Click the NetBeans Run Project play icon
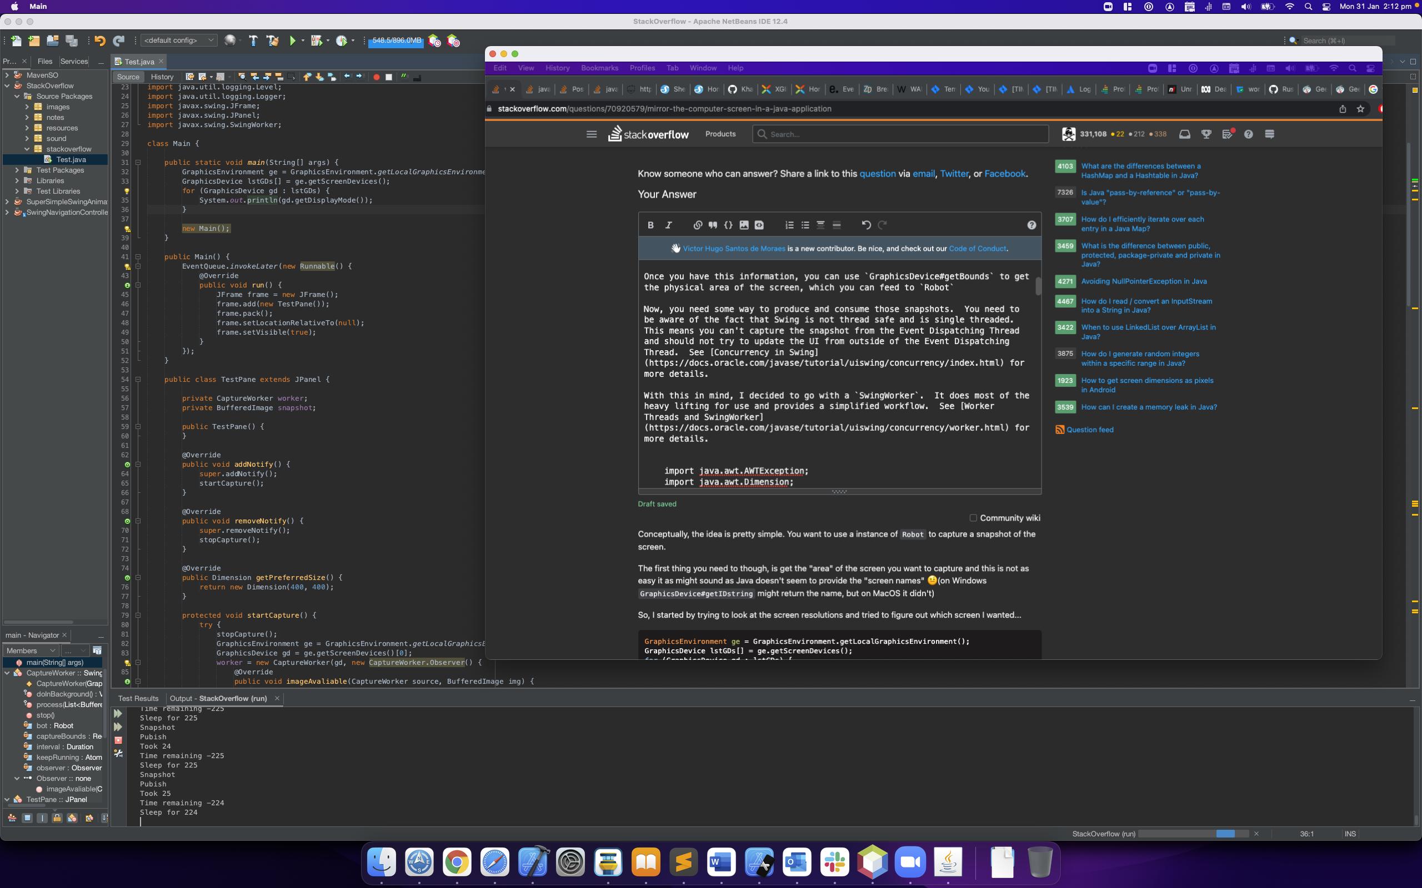 click(x=293, y=41)
